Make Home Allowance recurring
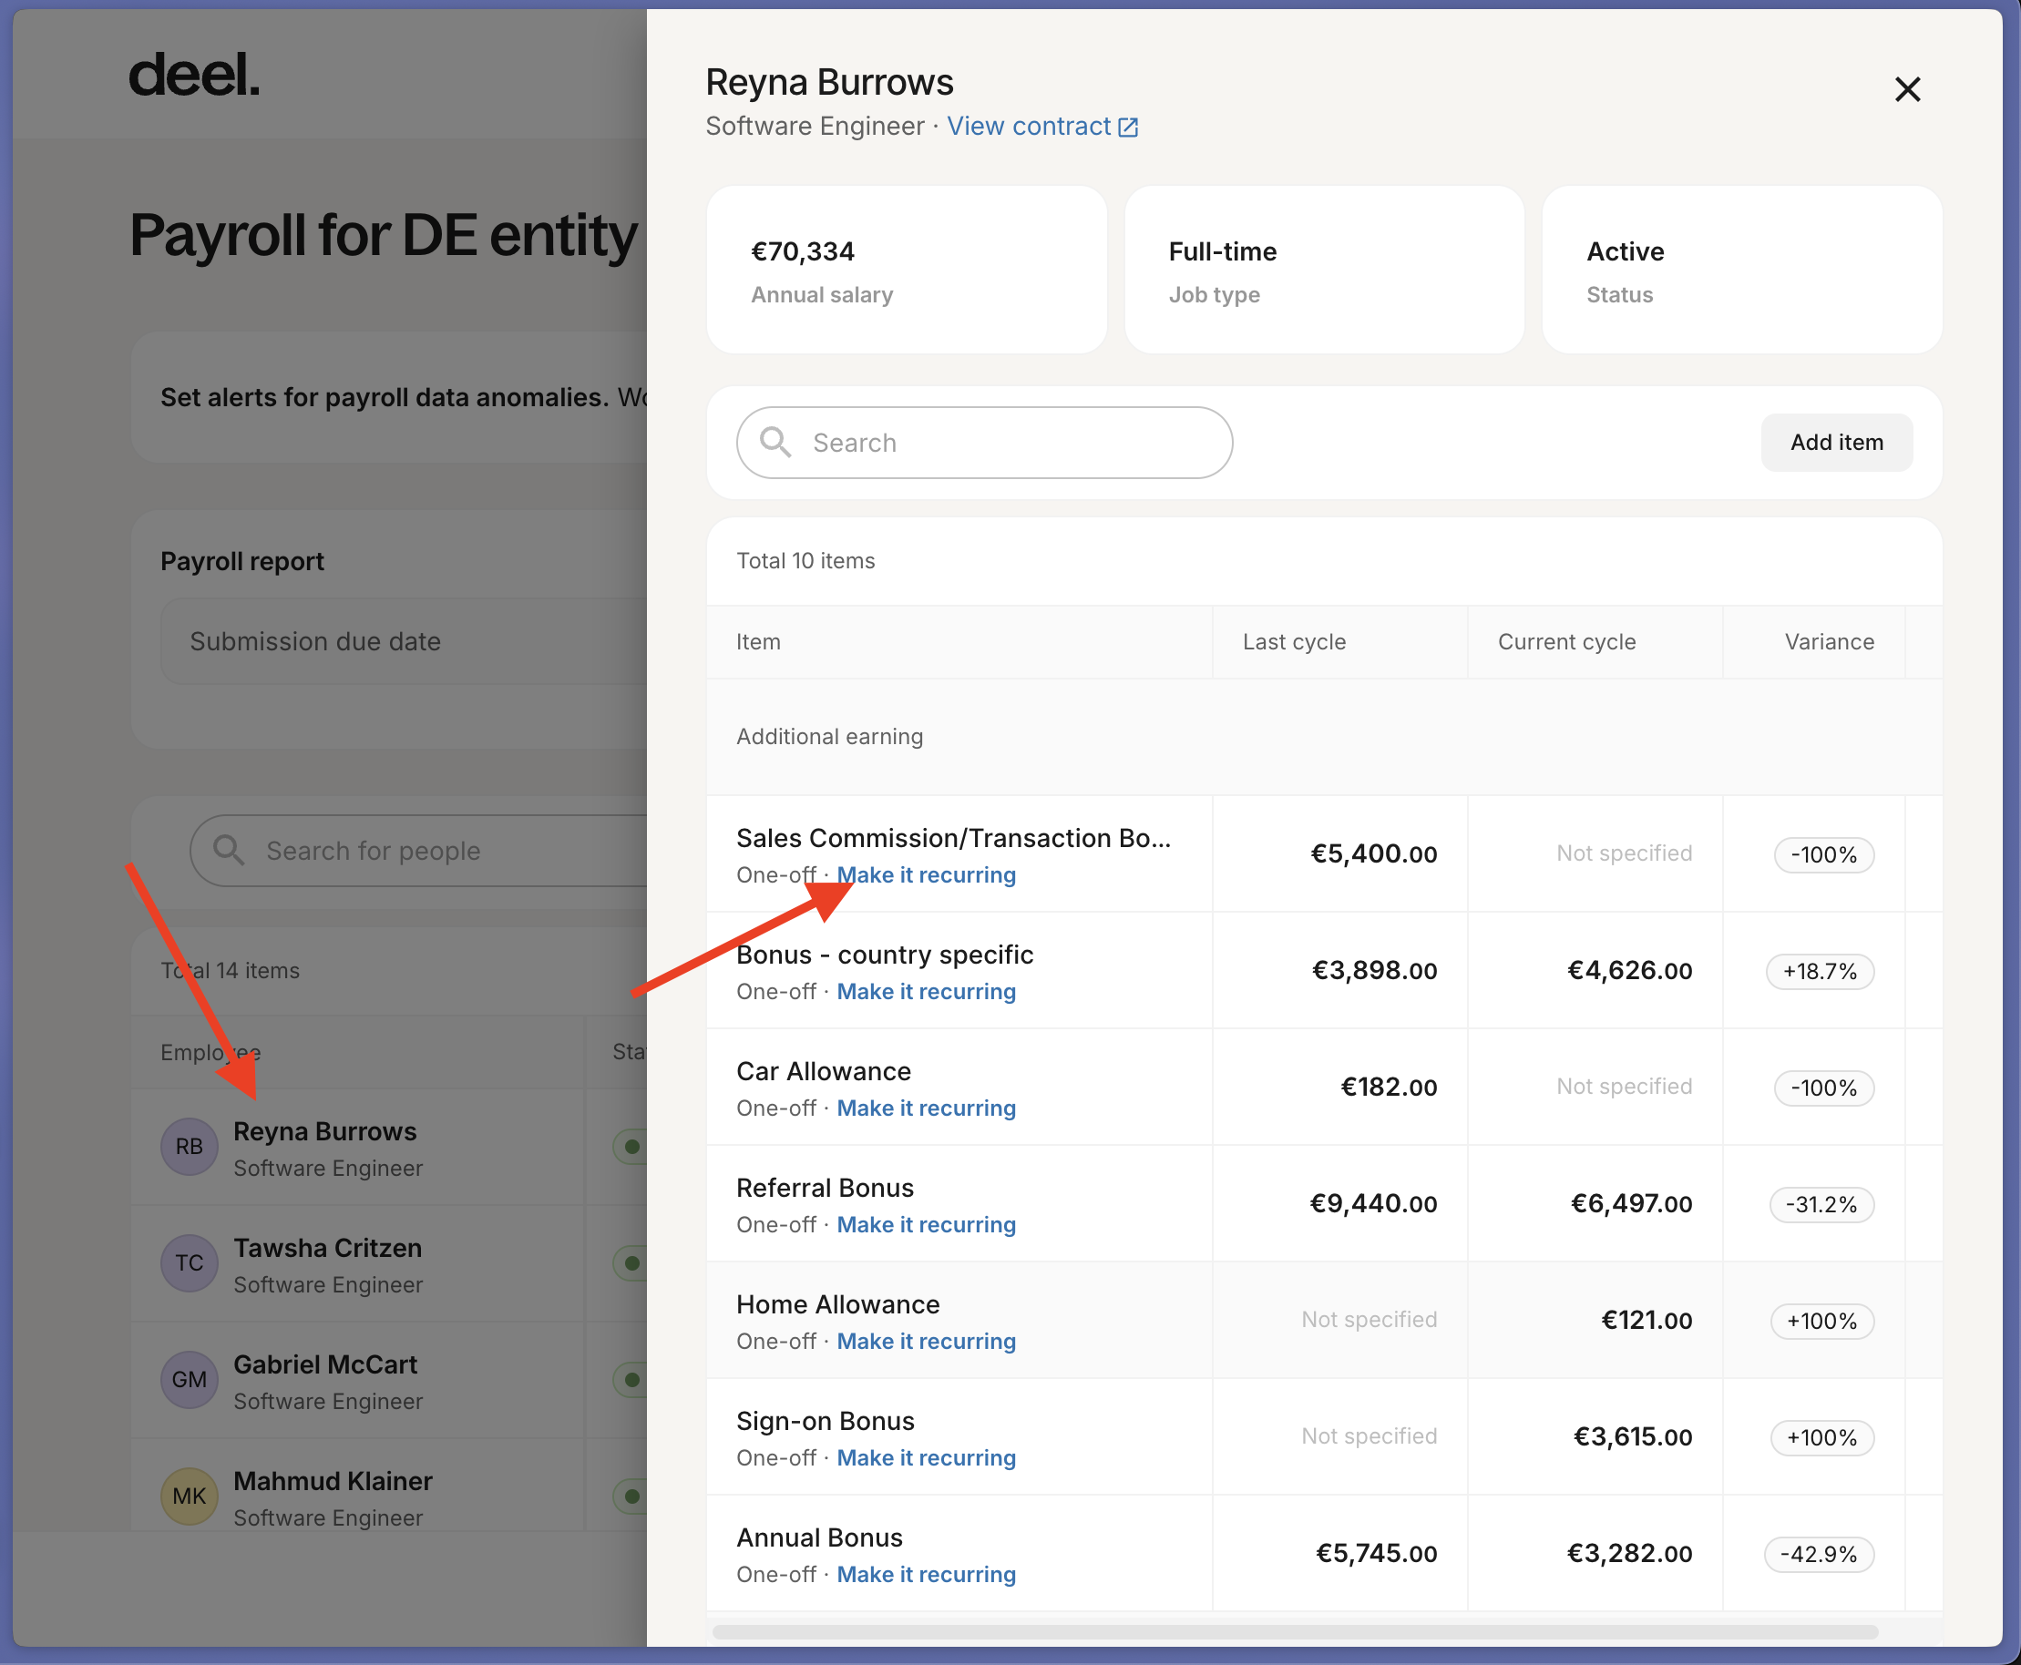This screenshot has height=1665, width=2021. [926, 1341]
